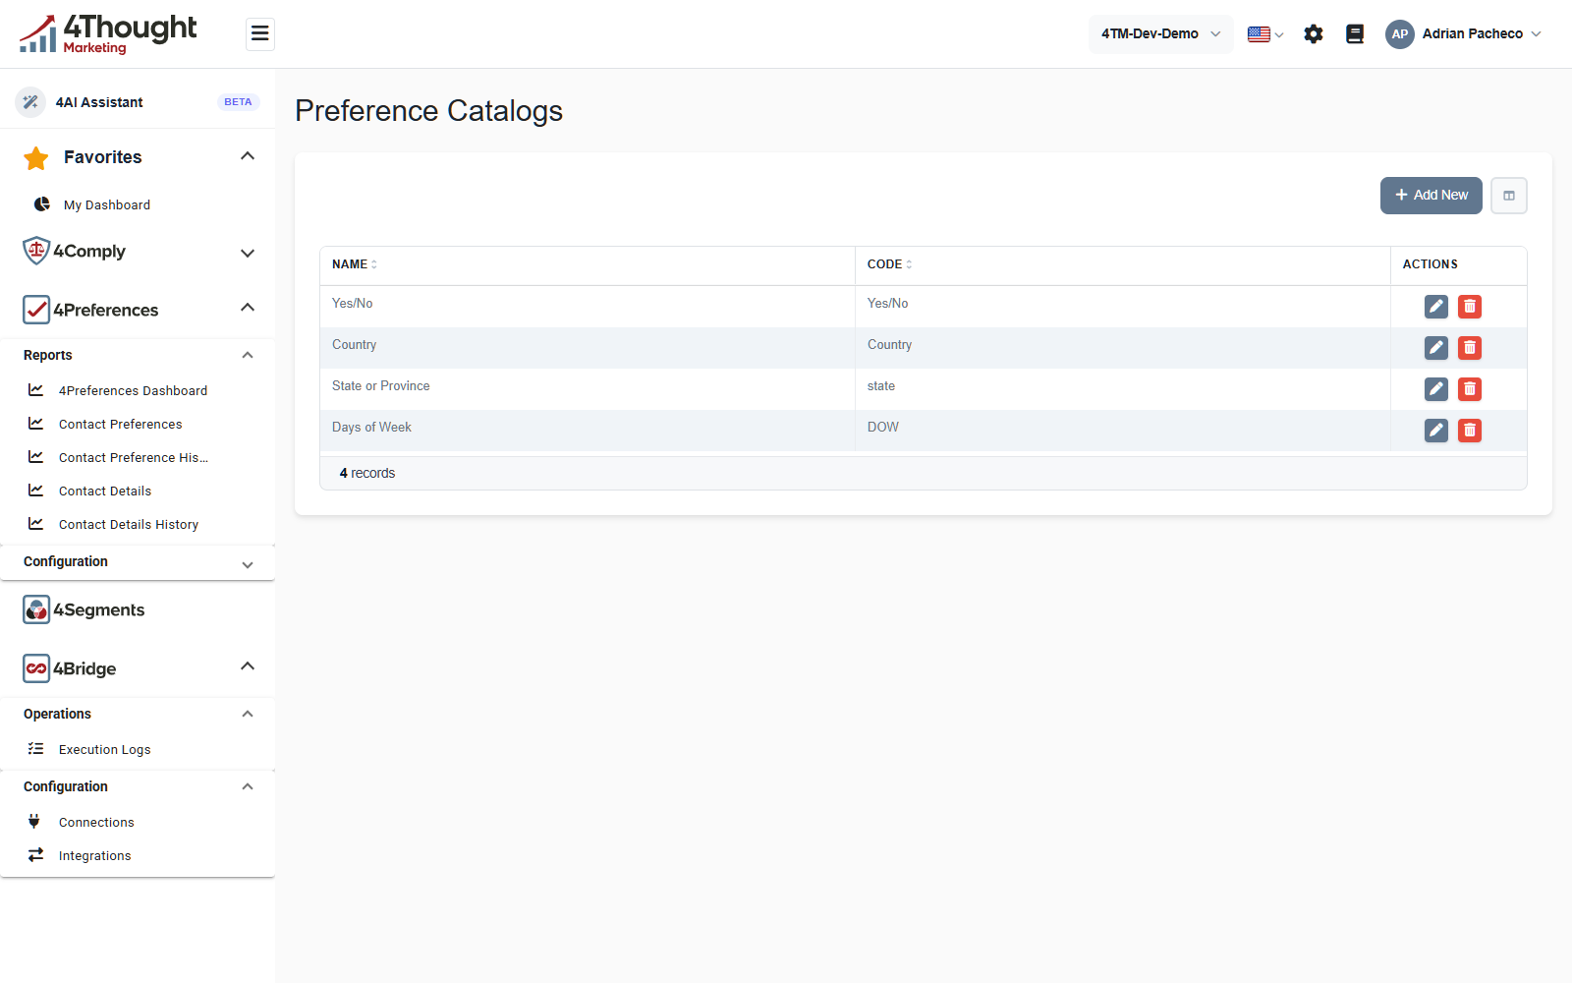Click the chart icon beside 4Preferences Dashboard
The image size is (1572, 983).
tap(36, 390)
